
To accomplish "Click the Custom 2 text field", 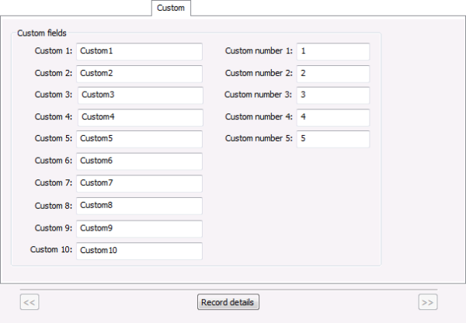I will [x=139, y=74].
